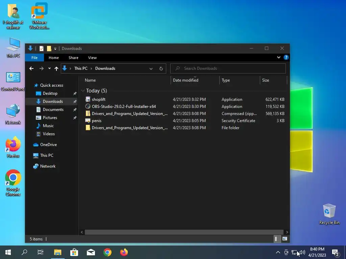
Task: Sort files by Name column
Action: click(90, 80)
